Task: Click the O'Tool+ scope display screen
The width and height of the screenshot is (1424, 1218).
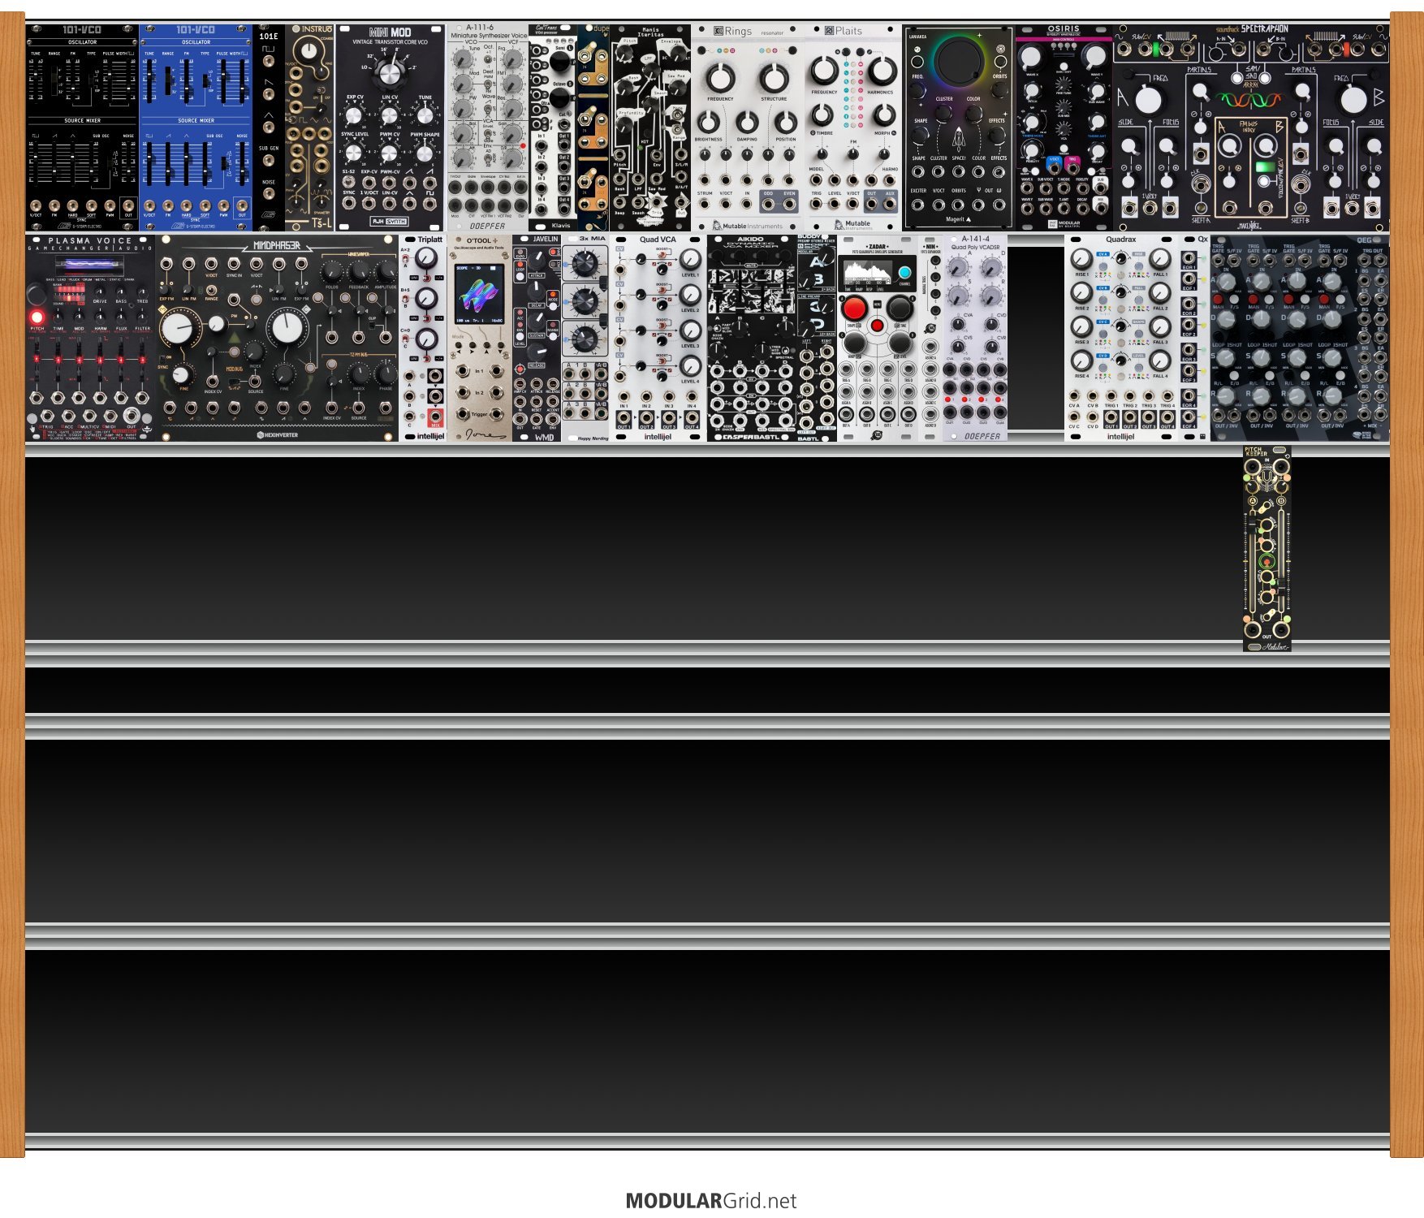Action: pyautogui.click(x=479, y=292)
